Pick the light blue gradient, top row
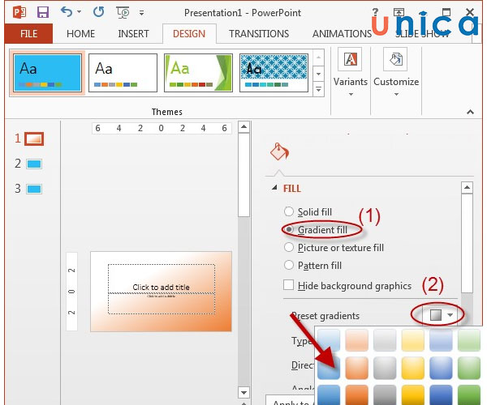 coord(329,340)
